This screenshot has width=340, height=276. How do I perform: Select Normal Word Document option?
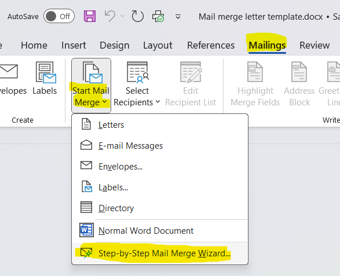pyautogui.click(x=160, y=231)
